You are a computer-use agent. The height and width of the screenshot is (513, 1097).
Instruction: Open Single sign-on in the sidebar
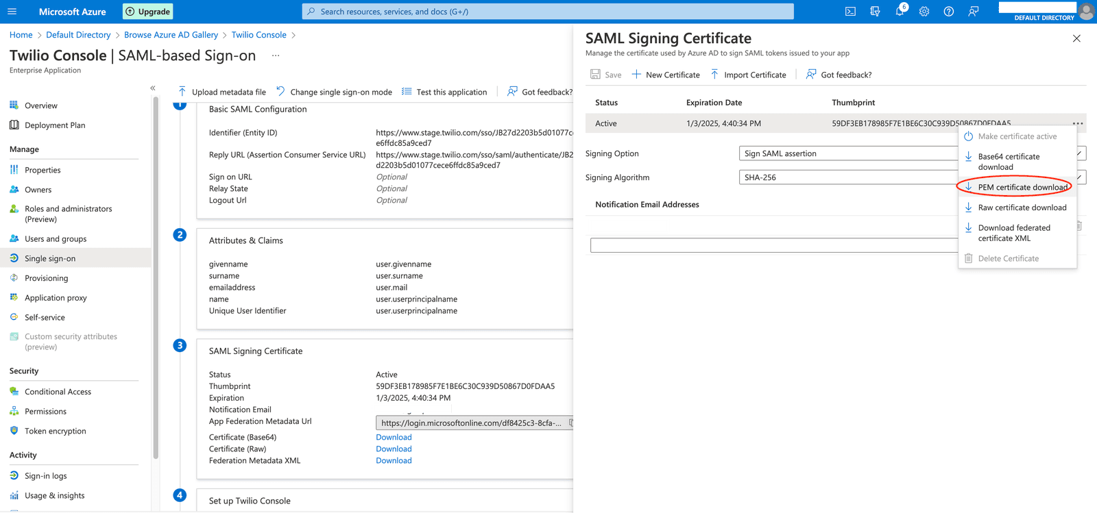click(50, 258)
